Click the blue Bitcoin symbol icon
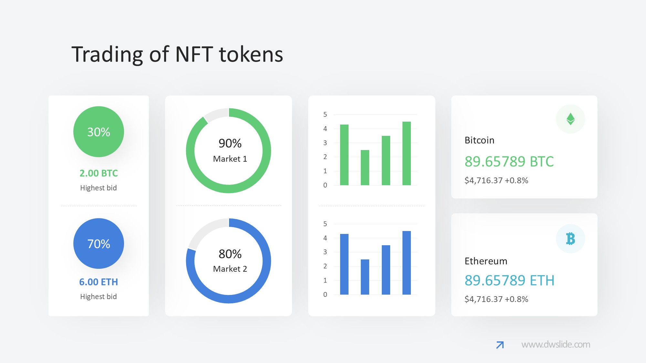 point(570,239)
